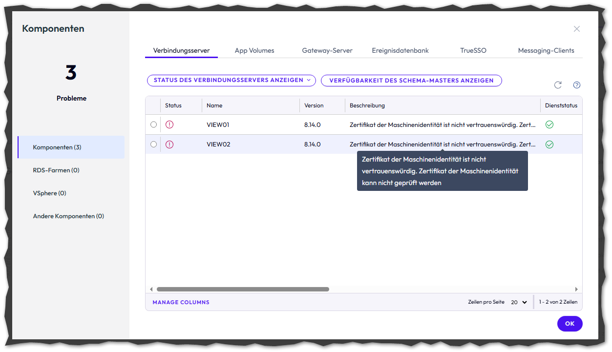
Task: Switch to the App Volumes tab
Action: click(254, 50)
